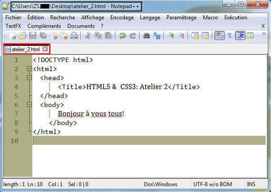
Task: Collapse the head fold marker on line 3
Action: coord(29,77)
